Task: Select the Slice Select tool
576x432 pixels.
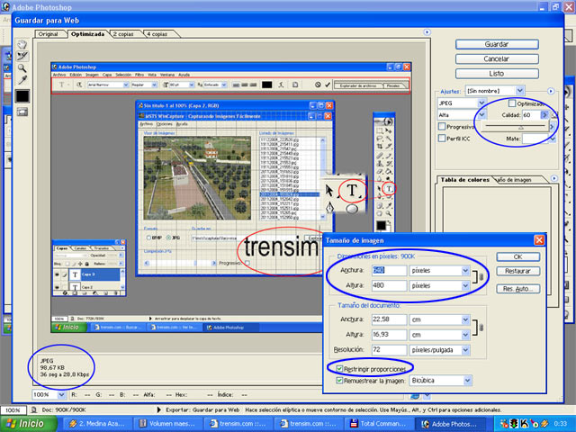Action: tap(22, 56)
